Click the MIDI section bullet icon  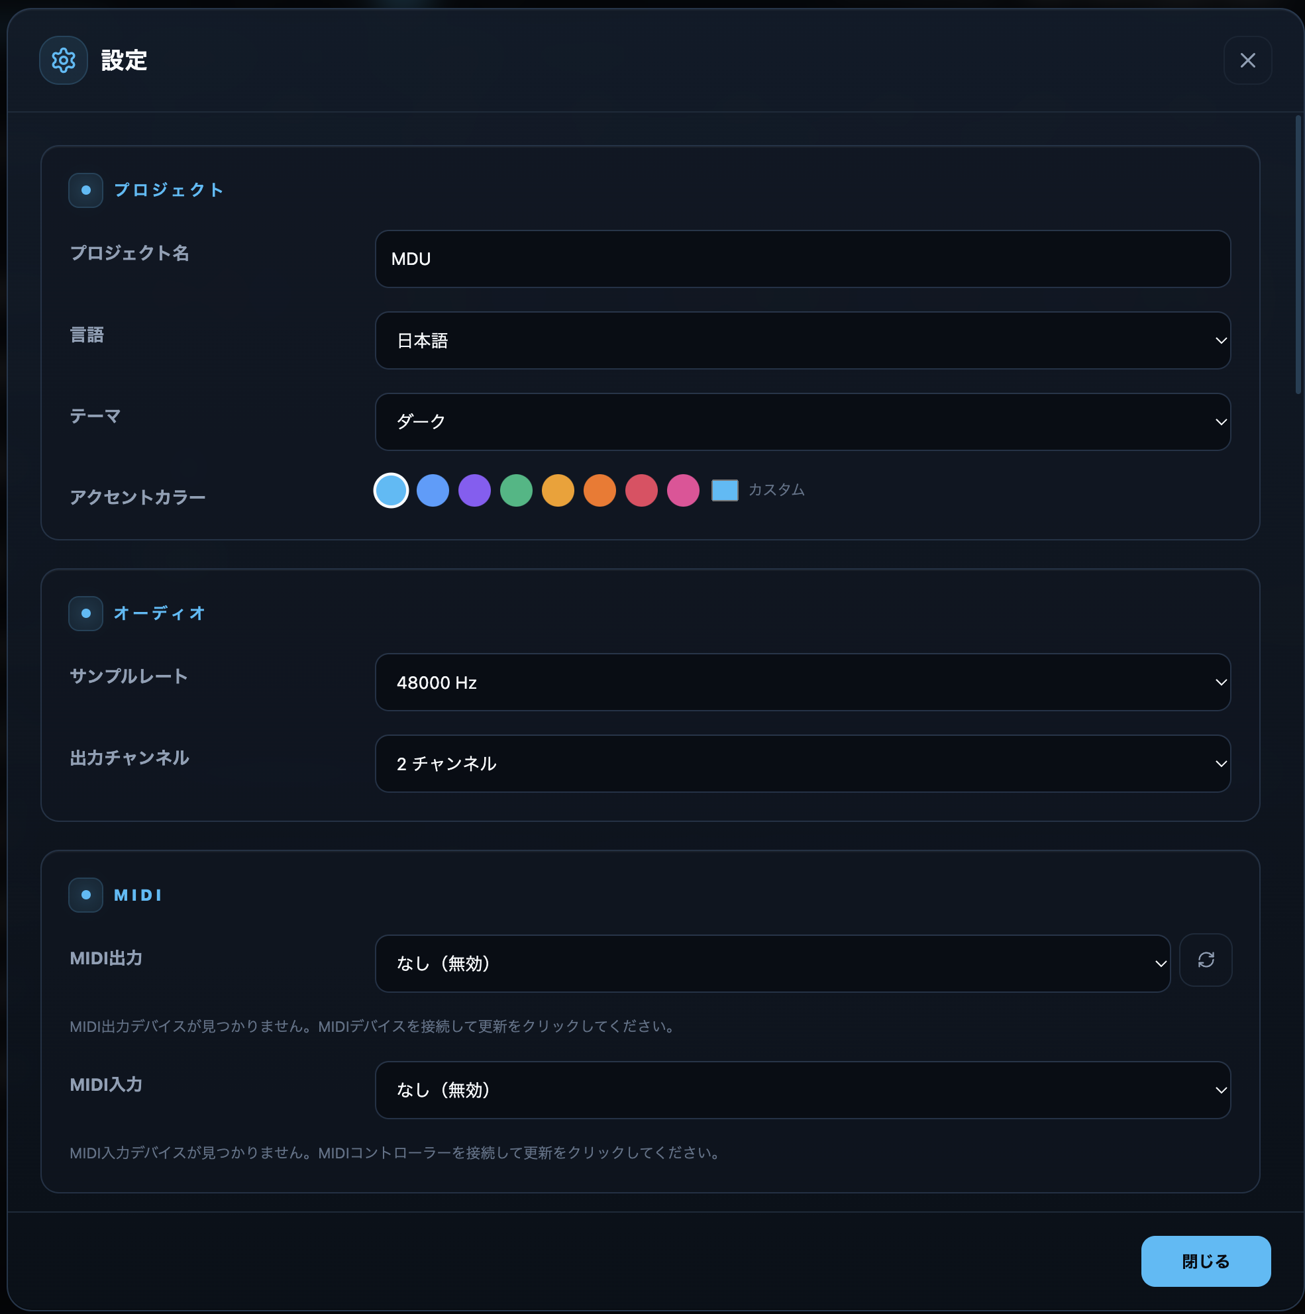coord(85,895)
